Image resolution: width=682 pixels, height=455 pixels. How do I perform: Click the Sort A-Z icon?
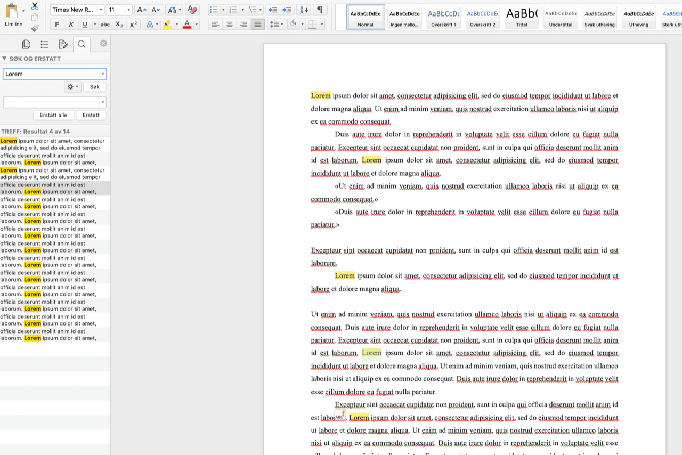click(304, 10)
